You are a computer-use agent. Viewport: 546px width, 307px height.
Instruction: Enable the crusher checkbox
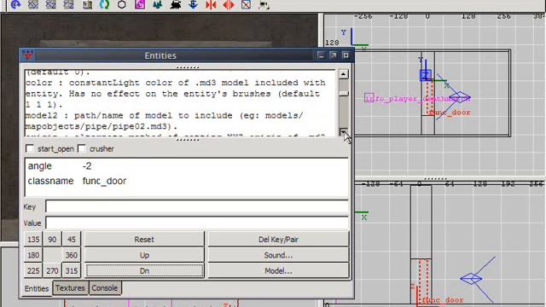pyautogui.click(x=81, y=148)
